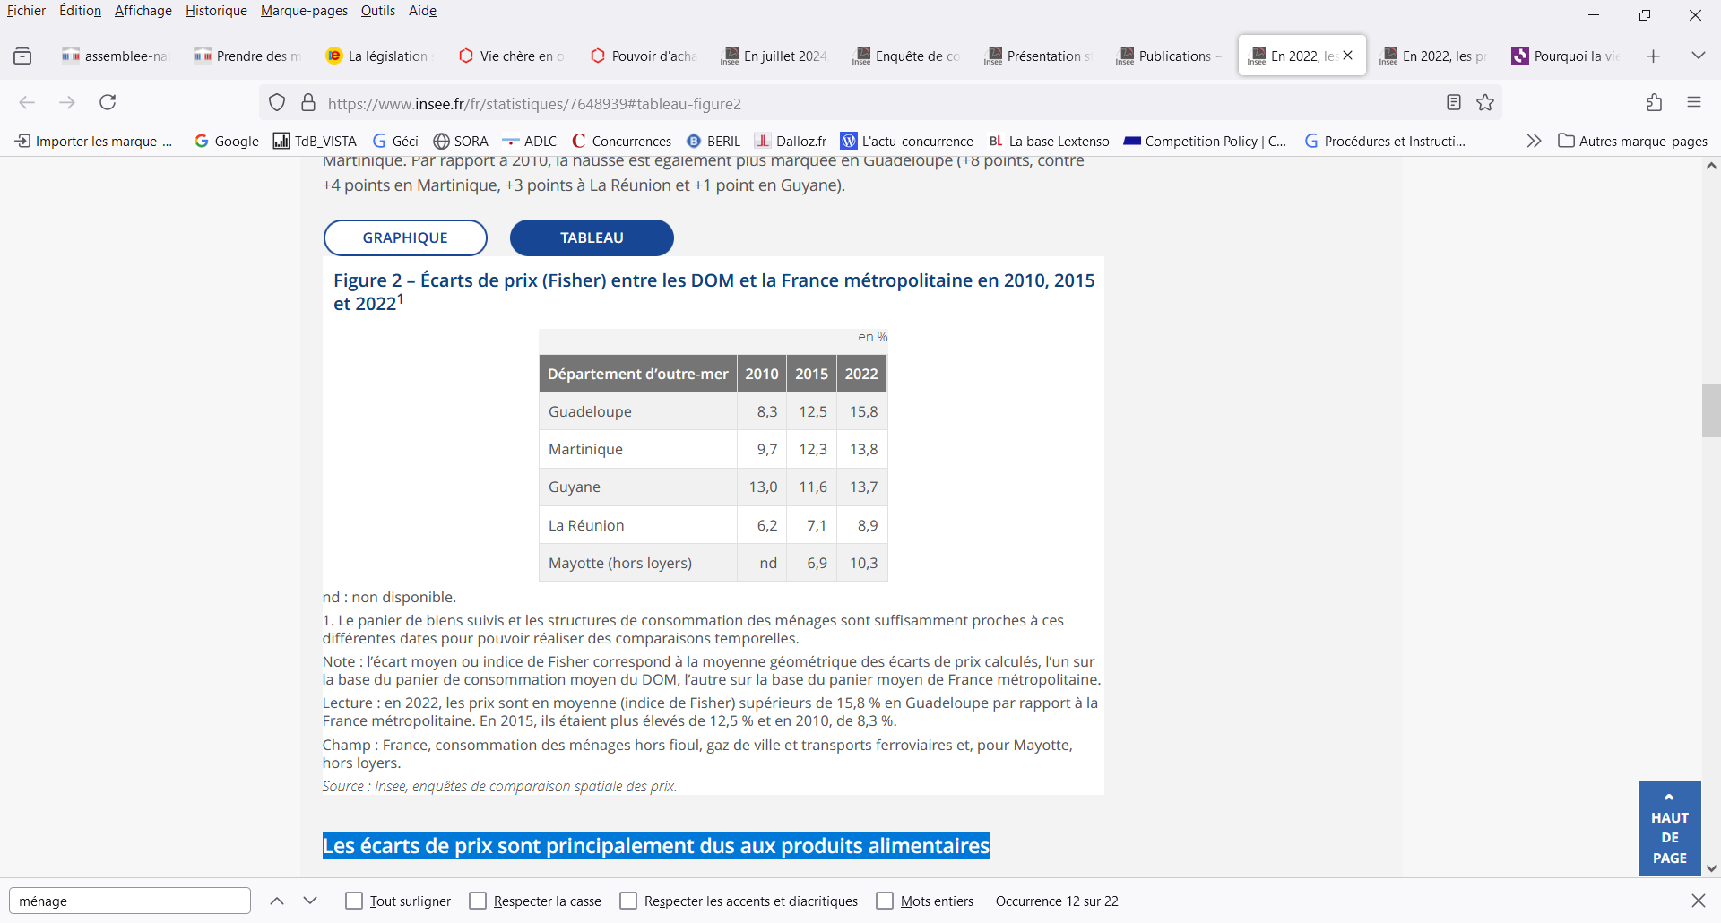Bookmark this page with the star icon
The image size is (1721, 923).
click(x=1485, y=102)
